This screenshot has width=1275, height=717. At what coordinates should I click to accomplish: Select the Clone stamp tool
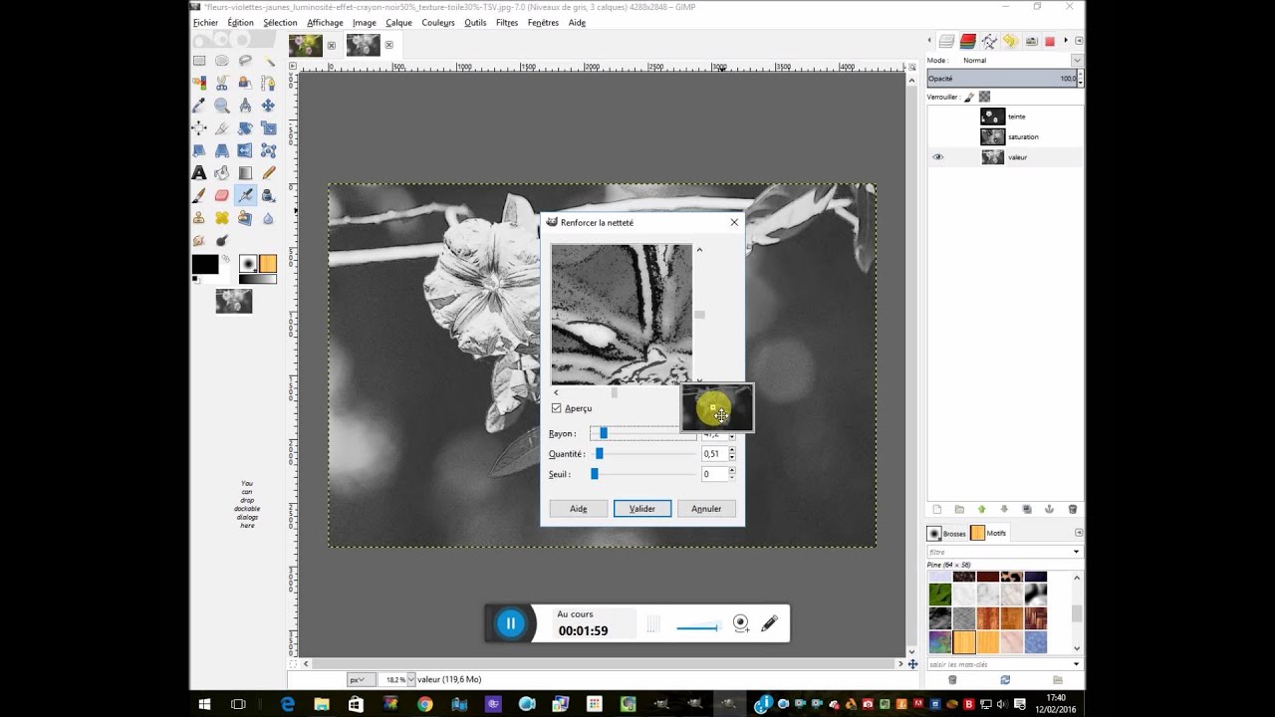pyautogui.click(x=199, y=218)
